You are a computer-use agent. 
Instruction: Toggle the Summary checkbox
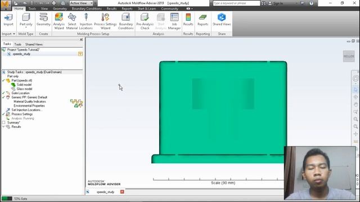click(x=4, y=122)
